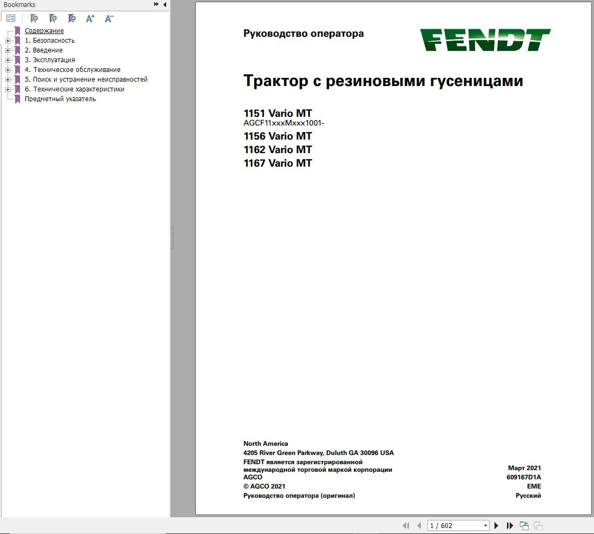This screenshot has height=534, width=594.
Task: Collapse the Bookmarks panel with left arrow
Action: tap(165, 4)
